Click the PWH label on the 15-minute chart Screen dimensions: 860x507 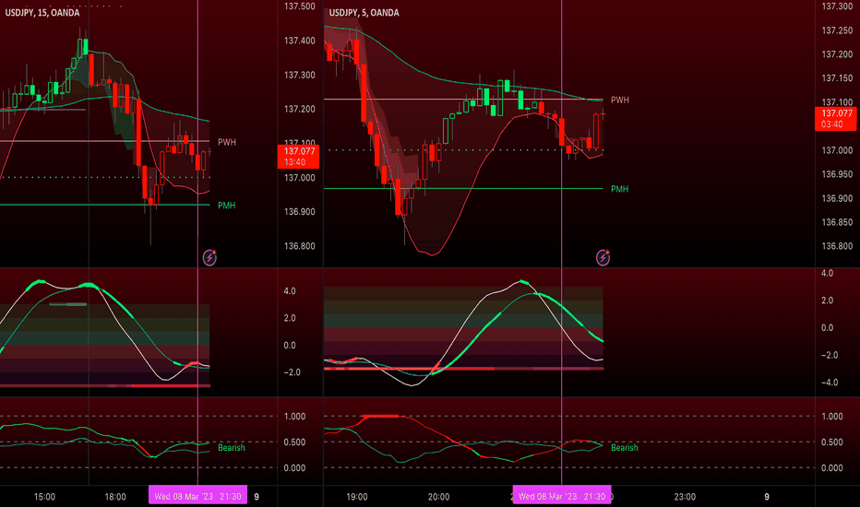(226, 142)
